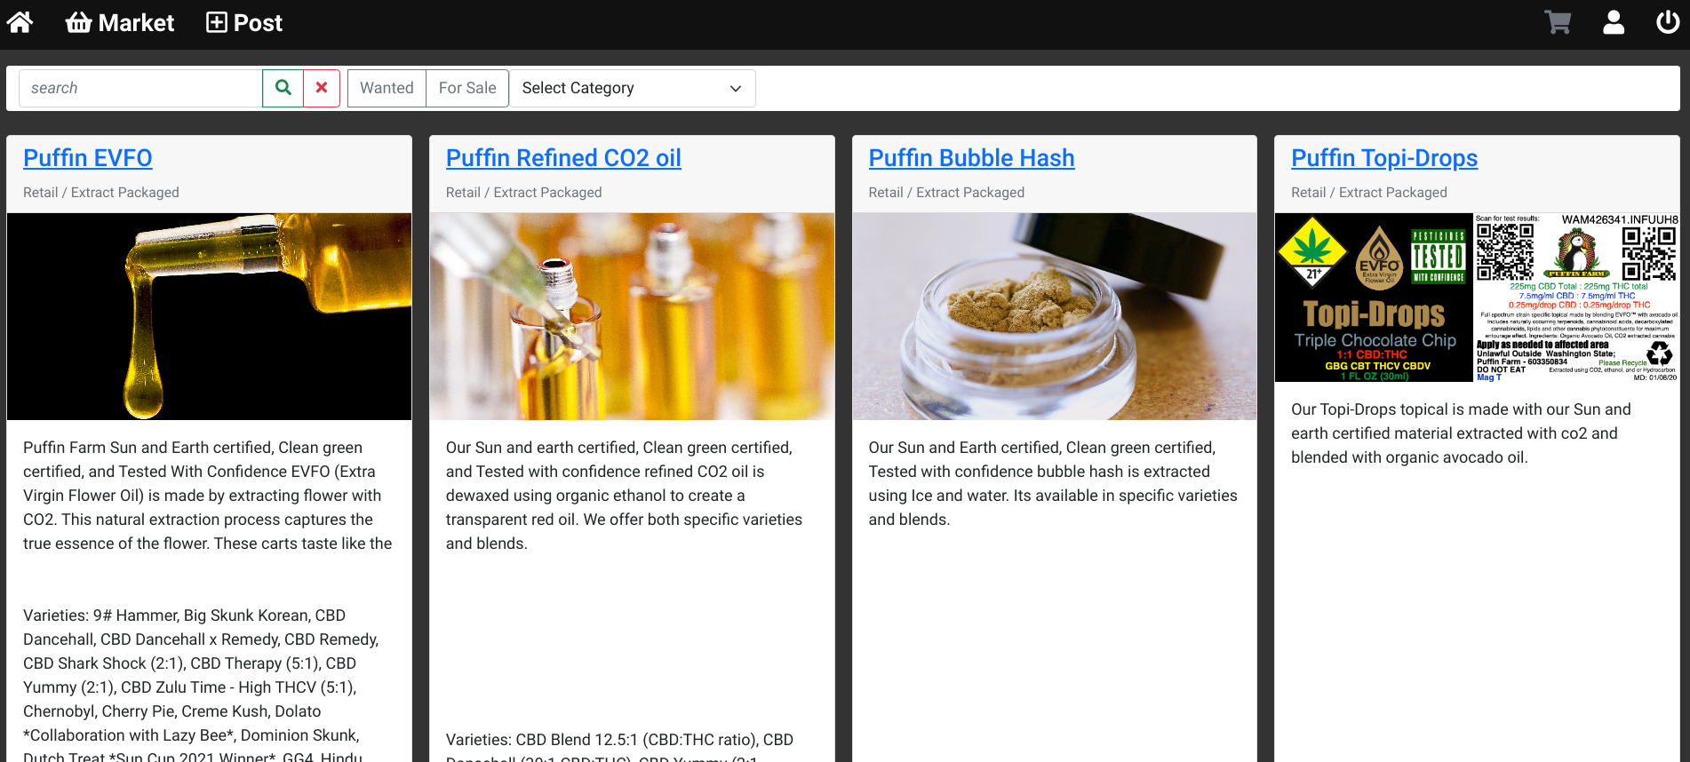This screenshot has height=762, width=1690.
Task: Focus the search input field
Action: pyautogui.click(x=140, y=88)
